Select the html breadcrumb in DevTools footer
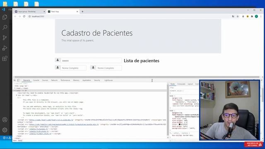The height and width of the screenshot is (149, 265). [x=15, y=141]
